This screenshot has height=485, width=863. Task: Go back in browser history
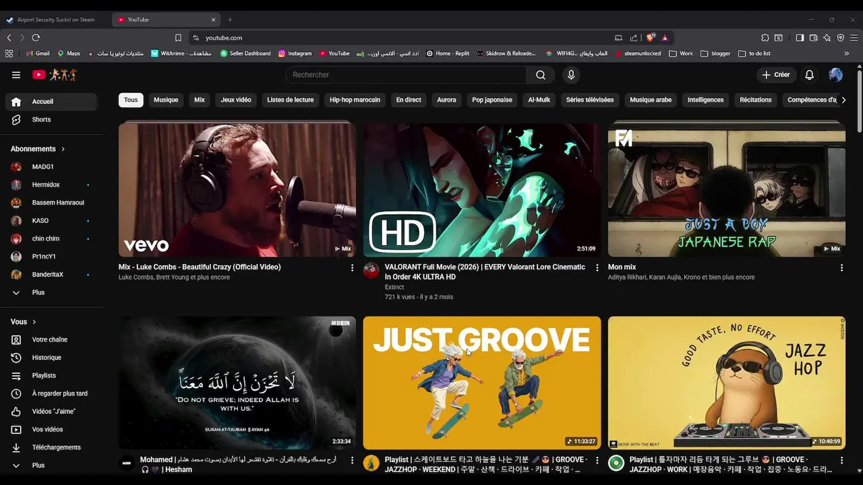[9, 38]
